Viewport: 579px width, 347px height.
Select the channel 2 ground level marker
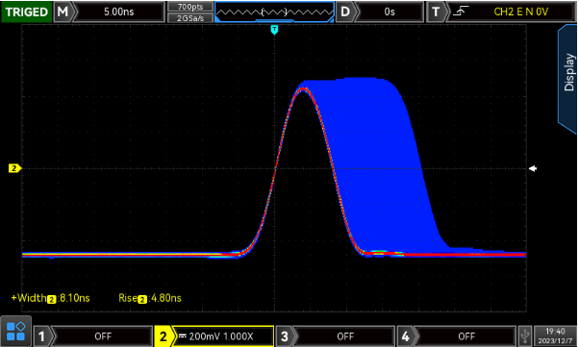click(14, 168)
